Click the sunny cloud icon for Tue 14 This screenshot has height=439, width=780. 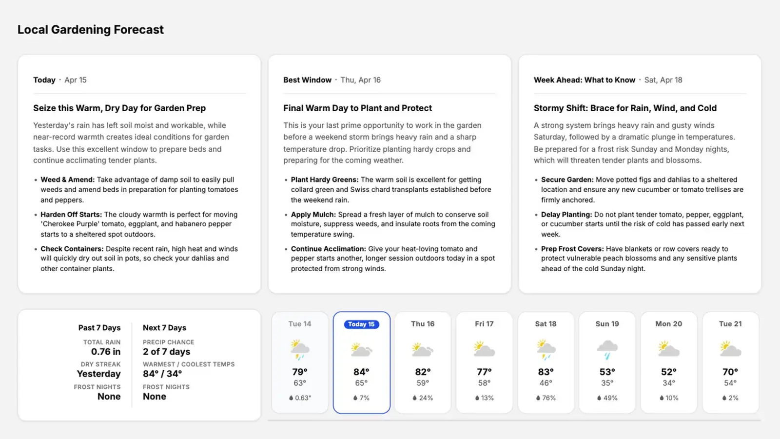(x=299, y=348)
